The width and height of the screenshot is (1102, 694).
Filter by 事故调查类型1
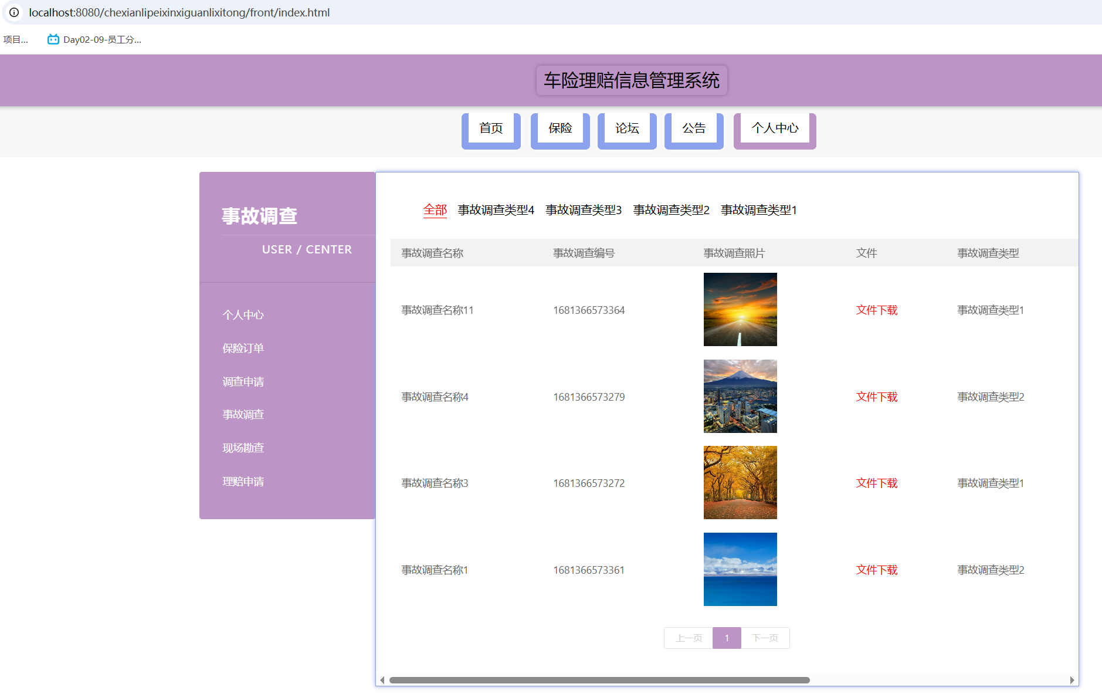pos(759,210)
